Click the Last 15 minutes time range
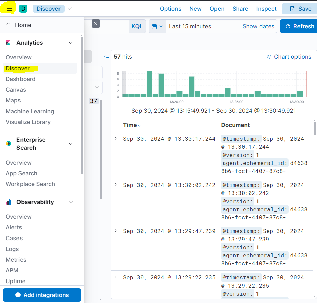The image size is (317, 303). click(x=190, y=26)
